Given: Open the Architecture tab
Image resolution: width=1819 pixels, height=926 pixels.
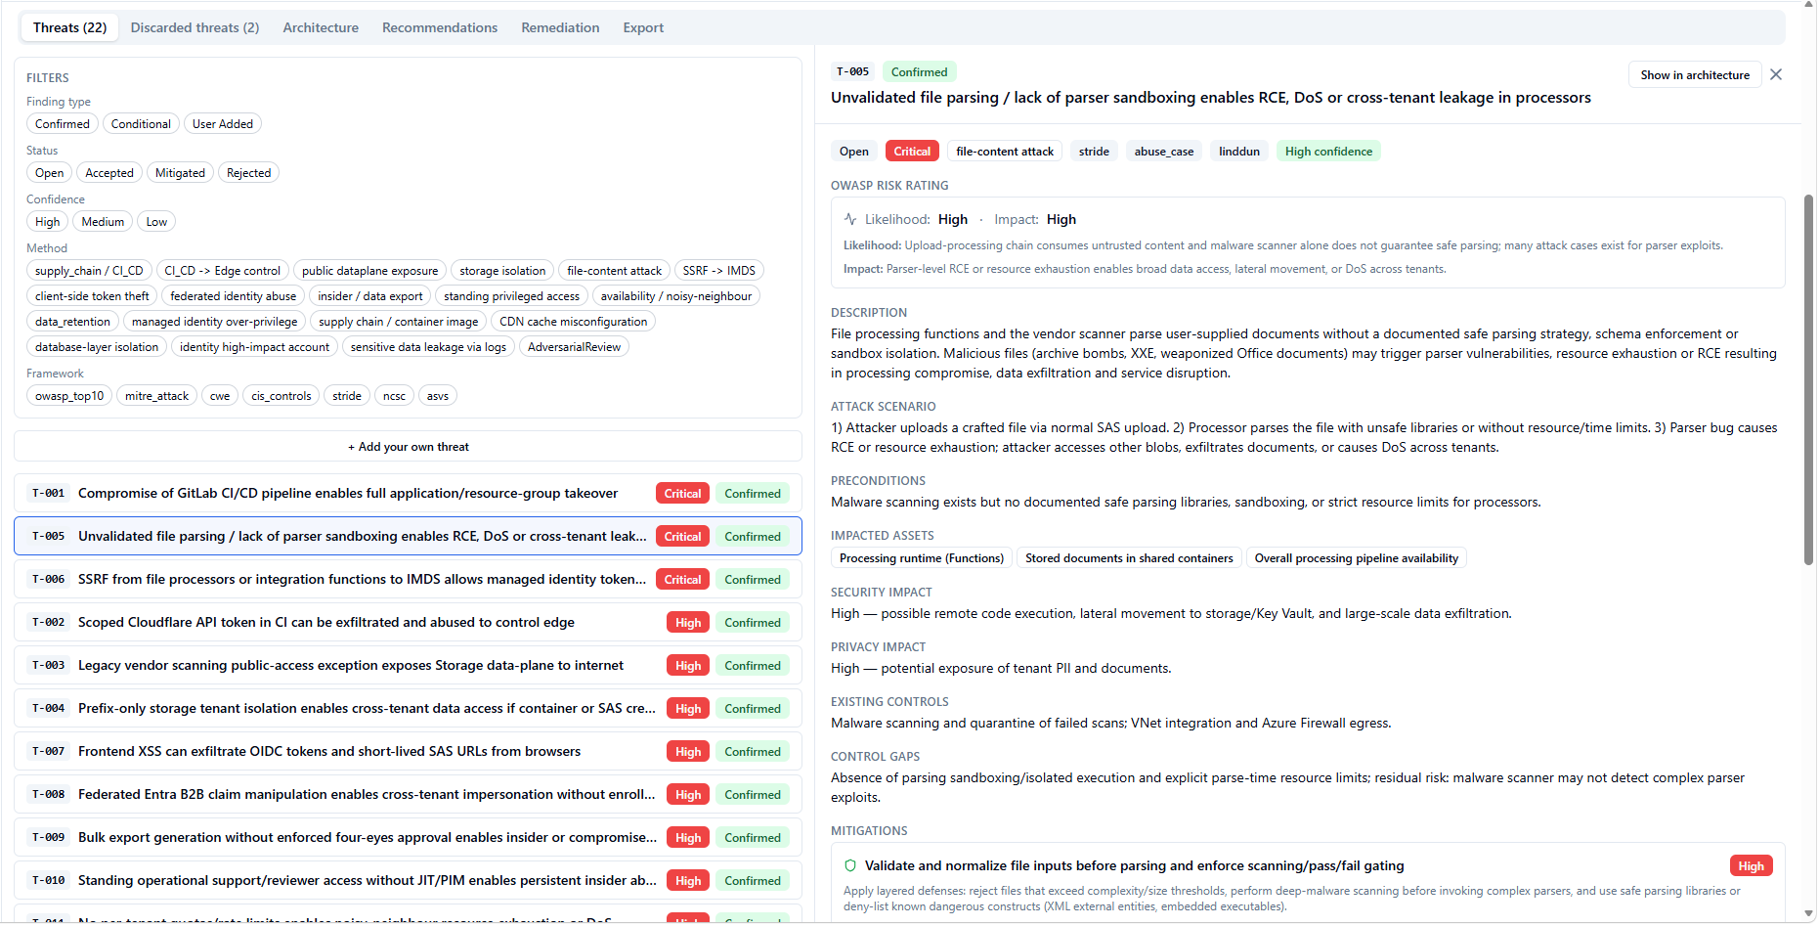Looking at the screenshot, I should click(321, 27).
